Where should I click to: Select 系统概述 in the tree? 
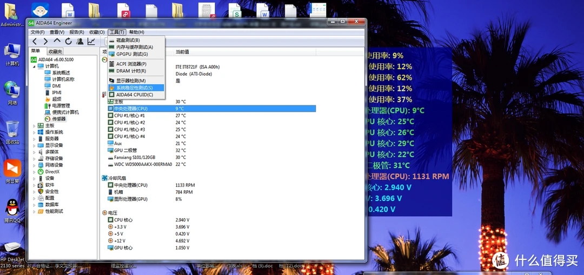(x=61, y=73)
